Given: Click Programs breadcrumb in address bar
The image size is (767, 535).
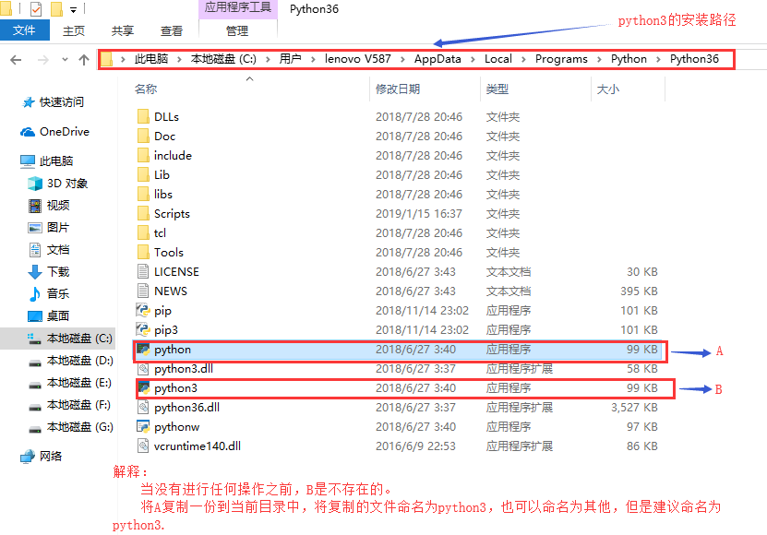Looking at the screenshot, I should point(561,59).
